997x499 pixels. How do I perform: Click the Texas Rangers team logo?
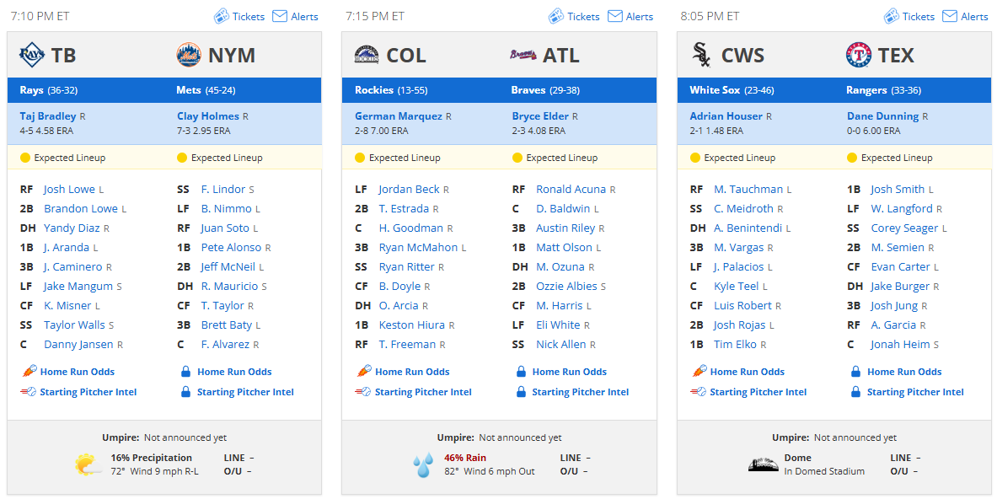[859, 56]
